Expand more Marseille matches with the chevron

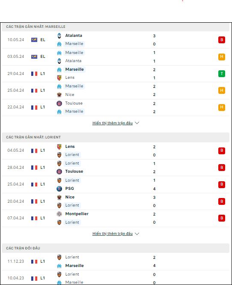137,123
